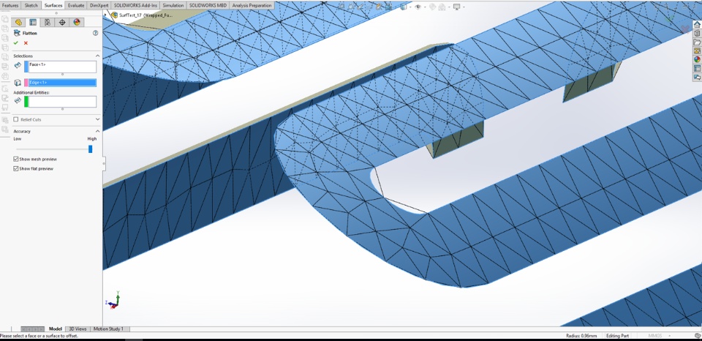The height and width of the screenshot is (341, 702).
Task: Cancel Flatten with the red X
Action: pyautogui.click(x=26, y=43)
